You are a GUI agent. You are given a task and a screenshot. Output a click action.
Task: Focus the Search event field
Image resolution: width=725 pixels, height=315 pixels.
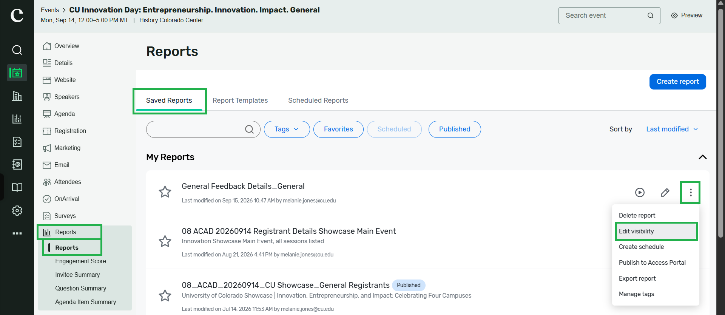click(x=609, y=15)
